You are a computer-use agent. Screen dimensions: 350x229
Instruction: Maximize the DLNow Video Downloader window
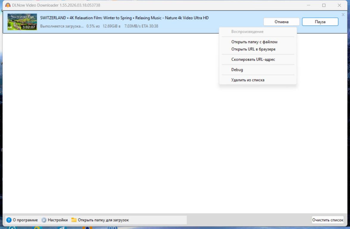324,5
